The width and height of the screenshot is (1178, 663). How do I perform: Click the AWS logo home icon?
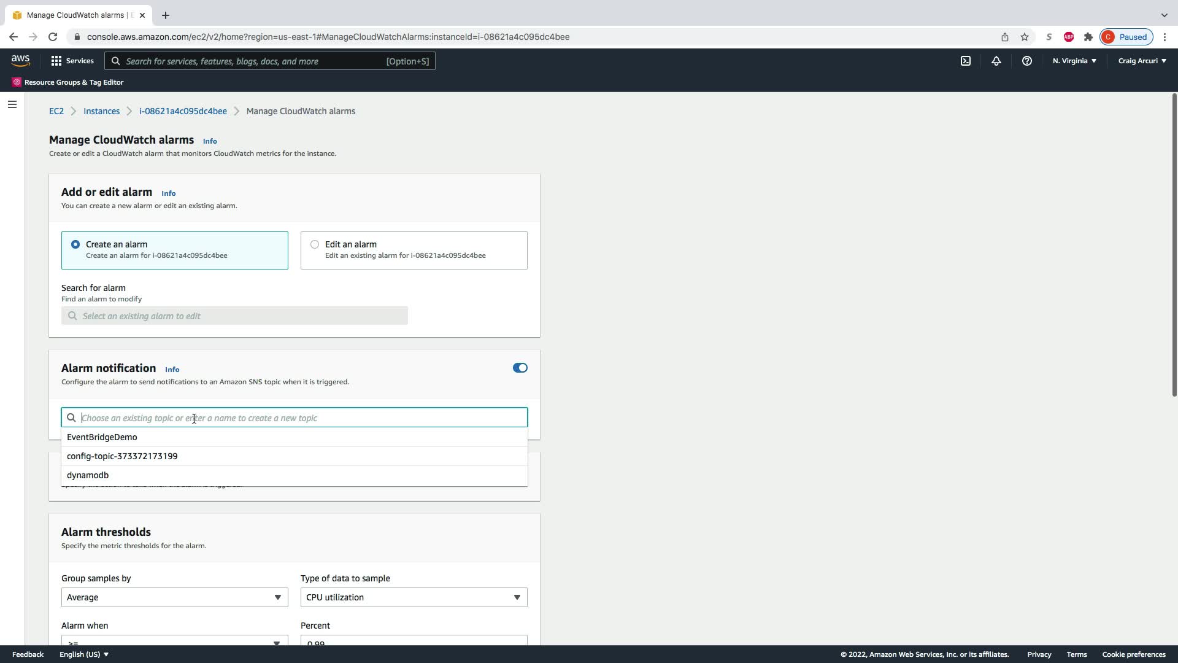coord(20,60)
